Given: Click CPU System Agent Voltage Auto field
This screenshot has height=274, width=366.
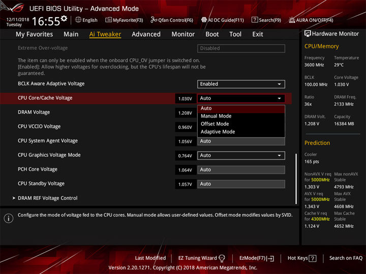Looking at the screenshot, I should (241, 142).
